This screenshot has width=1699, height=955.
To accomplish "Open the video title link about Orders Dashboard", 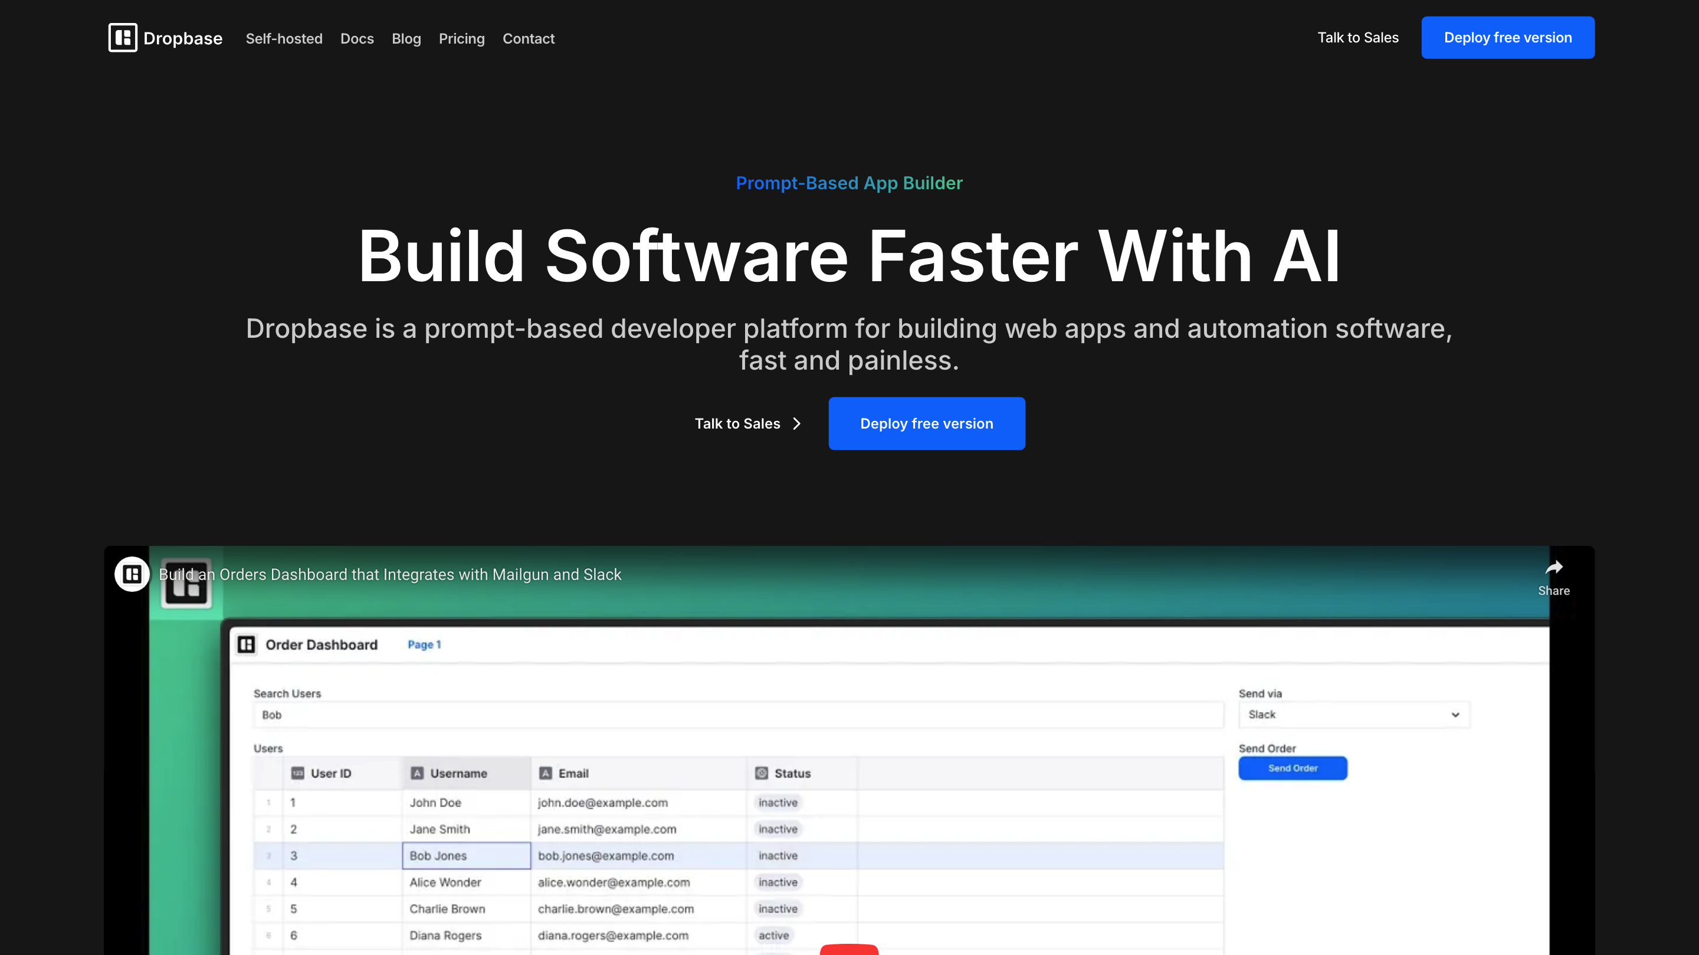I will (390, 574).
